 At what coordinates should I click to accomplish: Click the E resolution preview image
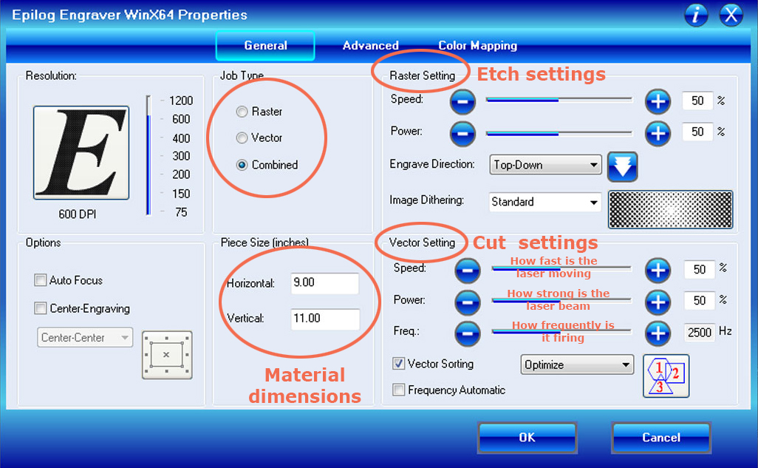point(81,152)
